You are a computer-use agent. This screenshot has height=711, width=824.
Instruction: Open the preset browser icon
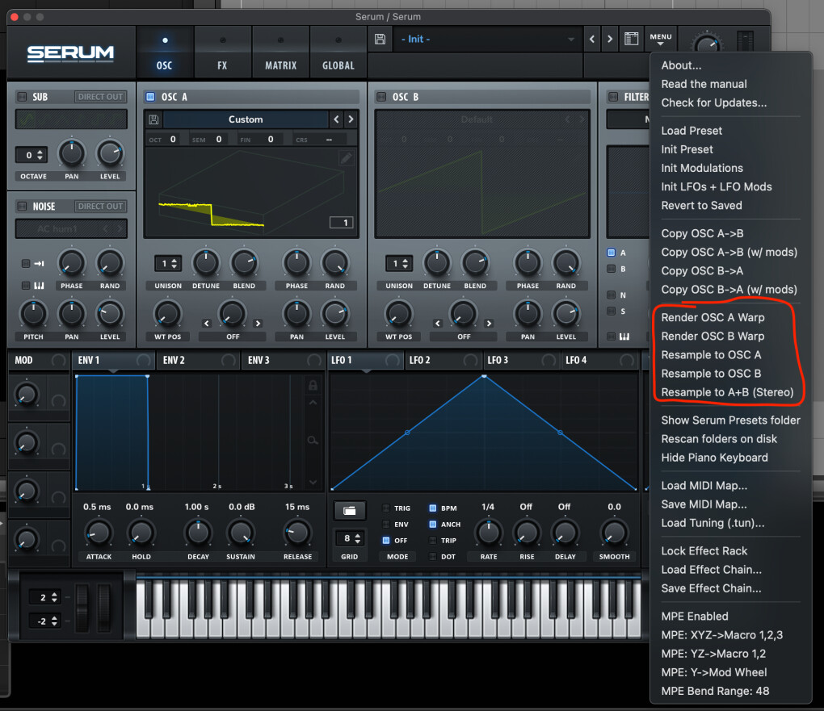coord(632,39)
